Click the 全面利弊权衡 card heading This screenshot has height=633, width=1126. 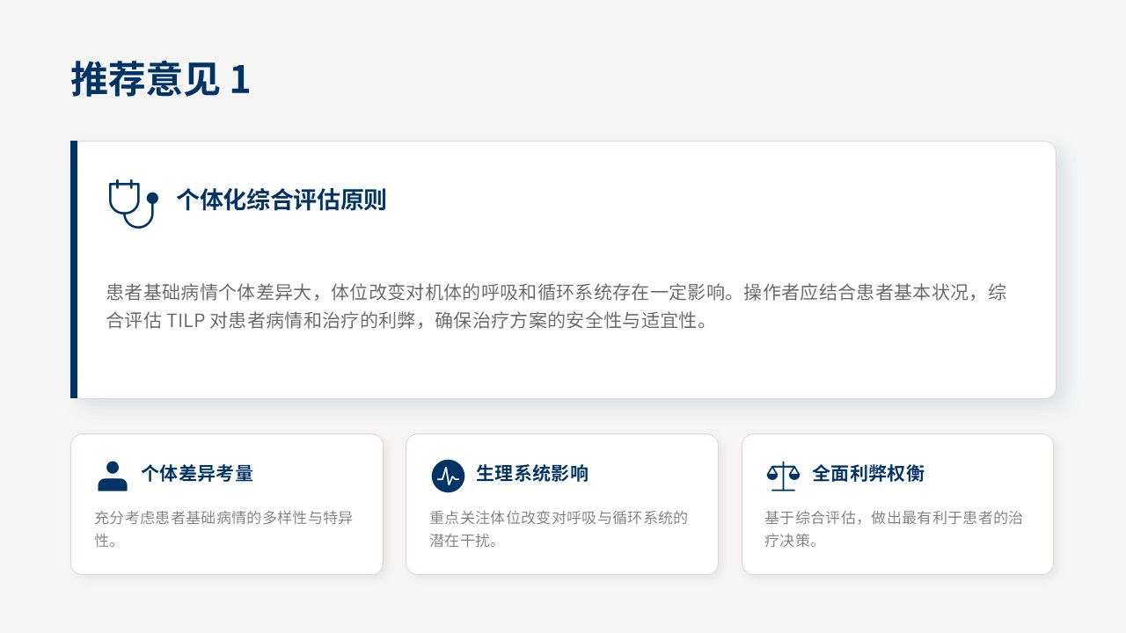click(868, 474)
